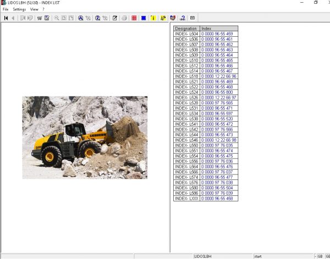The height and width of the screenshot is (259, 330).
Task: Open L524 index link 96 55 800
Action: [x=217, y=92]
